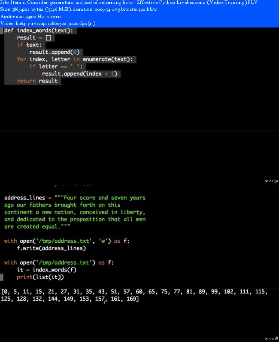Click the 00:02:30 frame timestamp
279x342 pixels.
click(x=271, y=181)
